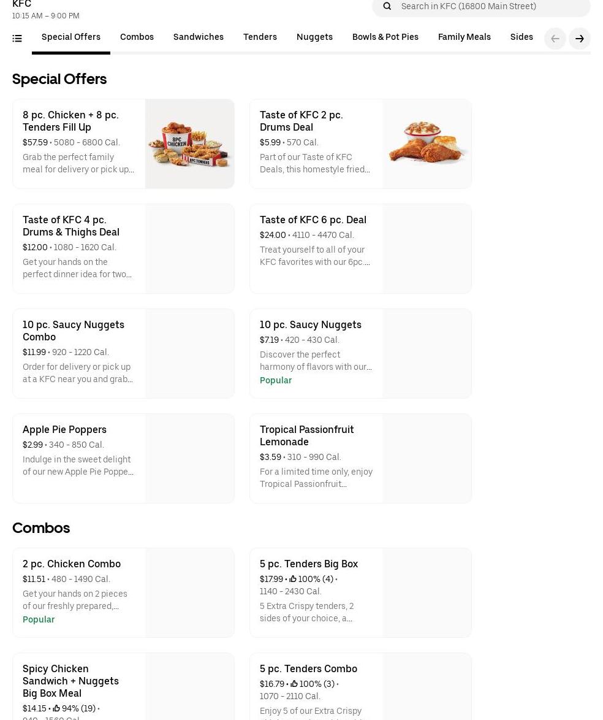Viewport: 603px width, 720px height.
Task: Open 8 pc. Chicken + Tenders Fill Up photo
Action: pos(189,144)
